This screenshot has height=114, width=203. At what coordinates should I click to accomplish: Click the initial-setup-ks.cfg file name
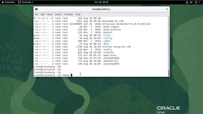[x=116, y=47]
